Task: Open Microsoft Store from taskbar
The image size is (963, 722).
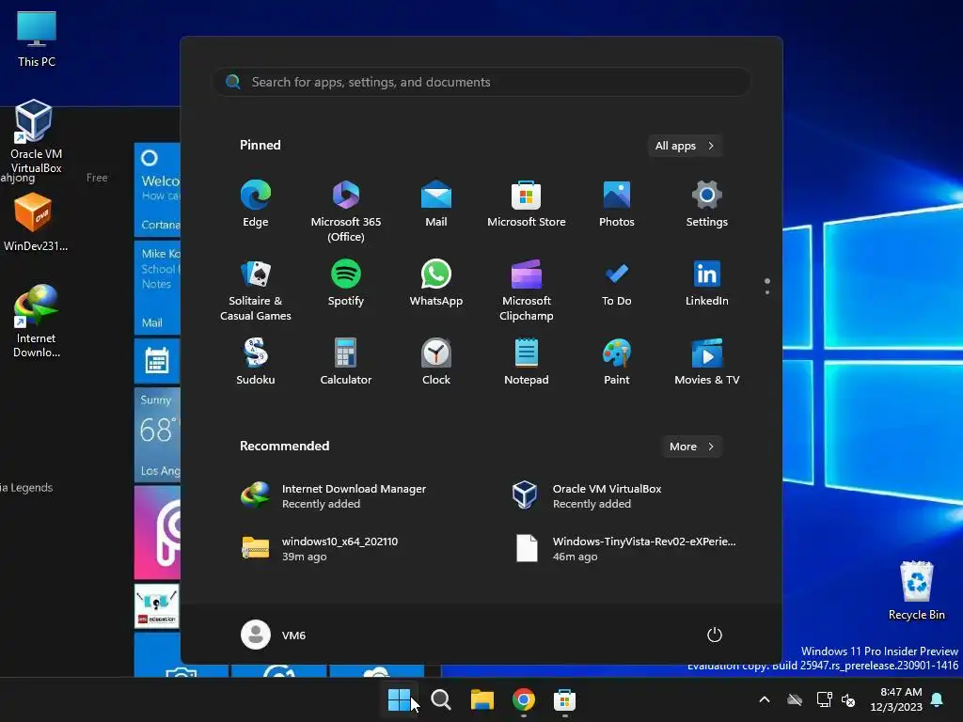Action: 564,699
